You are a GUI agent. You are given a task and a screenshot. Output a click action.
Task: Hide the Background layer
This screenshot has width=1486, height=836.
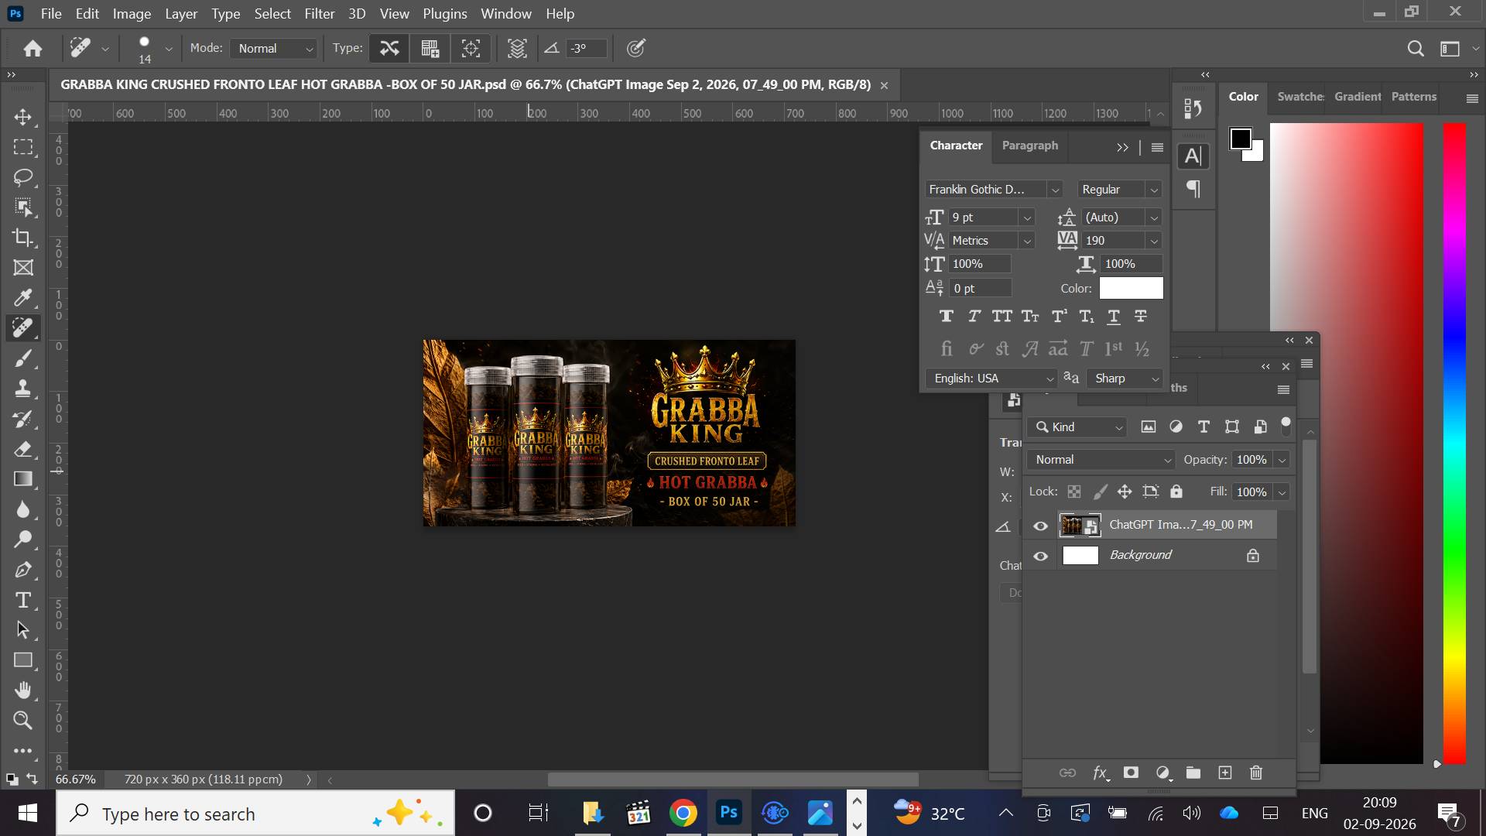[x=1040, y=556]
